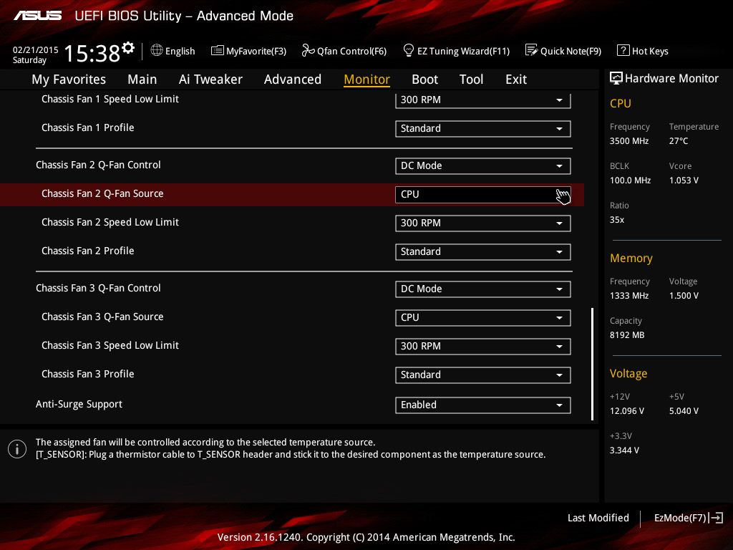Click the settings list scrollbar
733x550 pixels.
click(x=592, y=364)
